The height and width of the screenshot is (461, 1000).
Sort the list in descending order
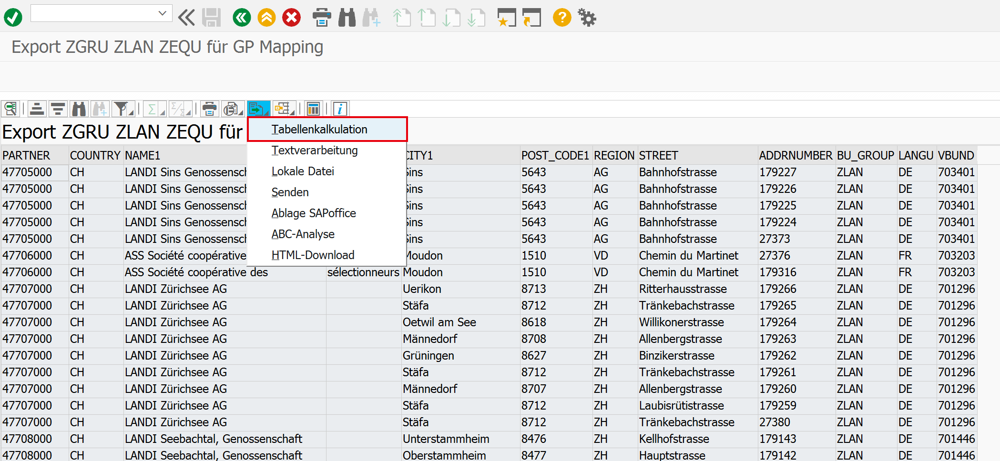(x=57, y=109)
